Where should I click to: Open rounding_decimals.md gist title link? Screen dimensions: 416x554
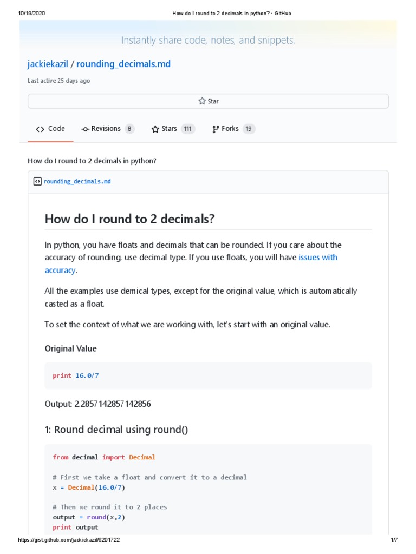coord(123,64)
